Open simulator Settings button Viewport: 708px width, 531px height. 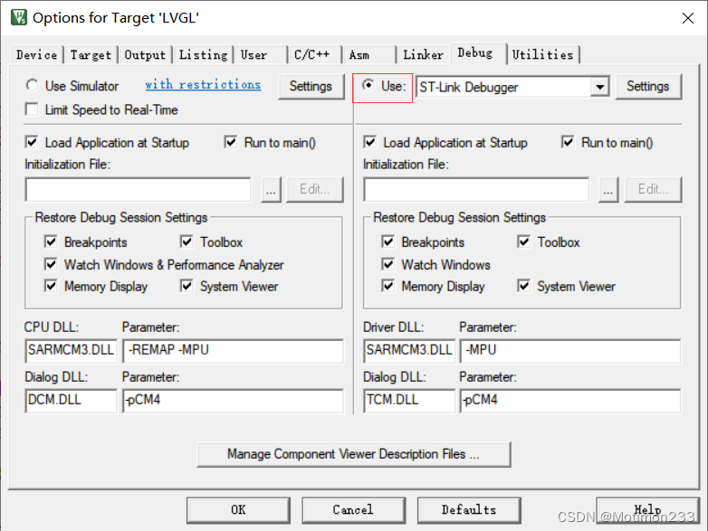pos(311,86)
